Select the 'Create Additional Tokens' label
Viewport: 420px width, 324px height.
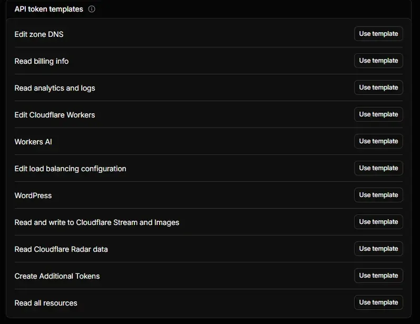(x=57, y=276)
